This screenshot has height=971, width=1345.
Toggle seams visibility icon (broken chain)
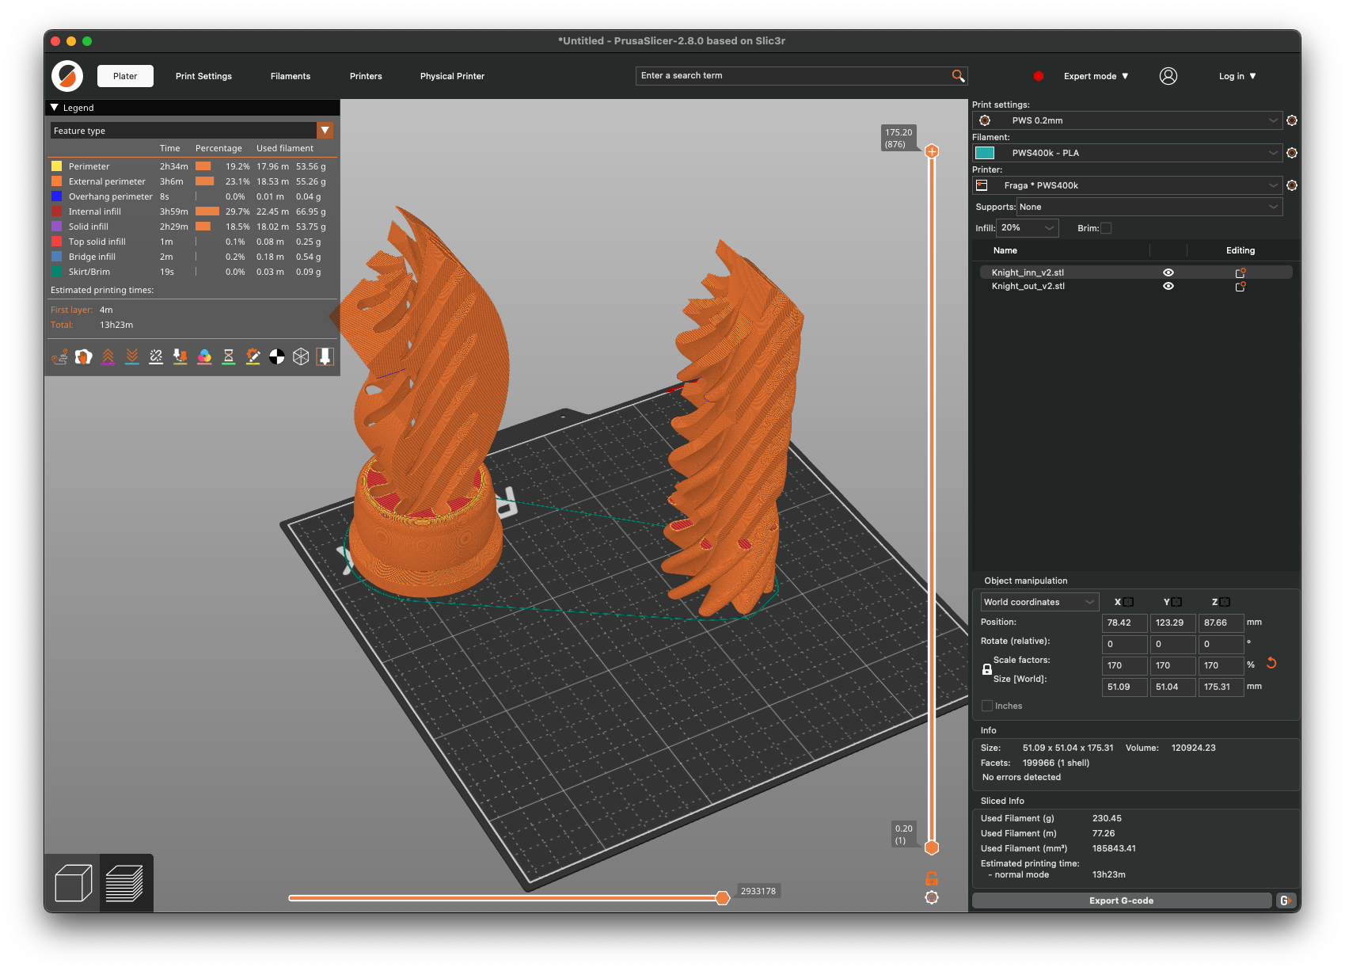pyautogui.click(x=156, y=357)
